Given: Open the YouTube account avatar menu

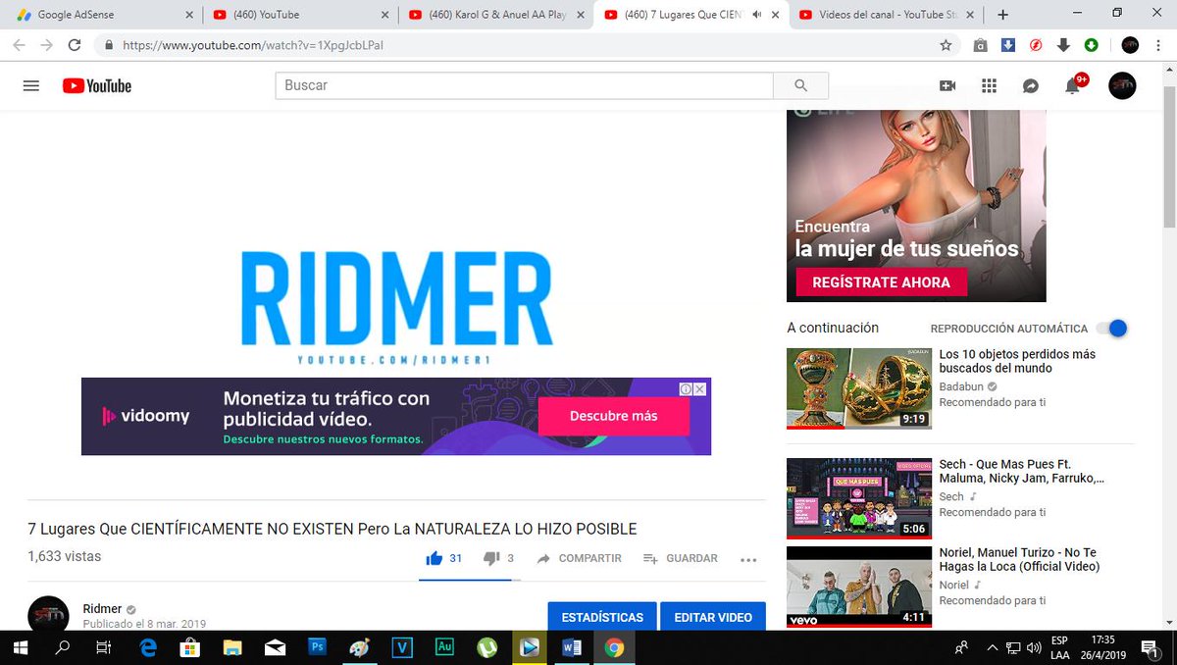Looking at the screenshot, I should click(1122, 85).
